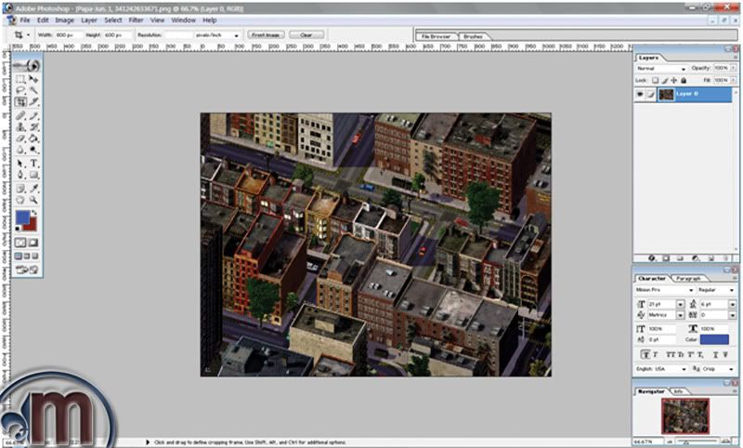Click the Front Image button
This screenshot has width=743, height=448.
pyautogui.click(x=266, y=34)
